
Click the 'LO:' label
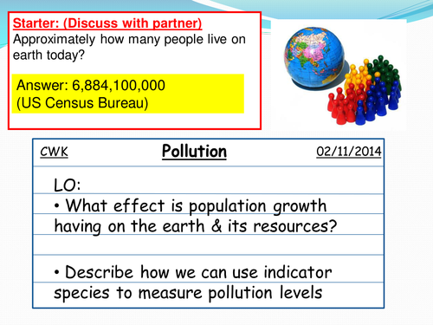pos(68,185)
